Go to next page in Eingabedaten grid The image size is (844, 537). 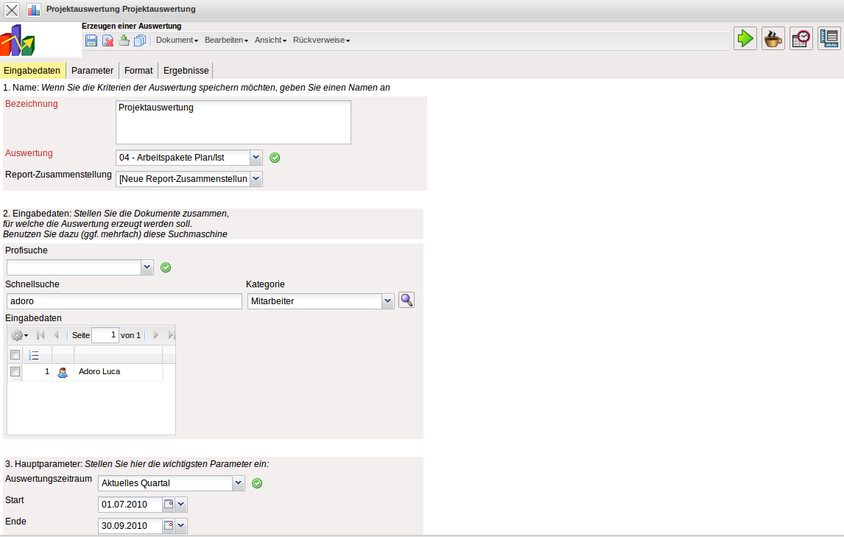[156, 335]
